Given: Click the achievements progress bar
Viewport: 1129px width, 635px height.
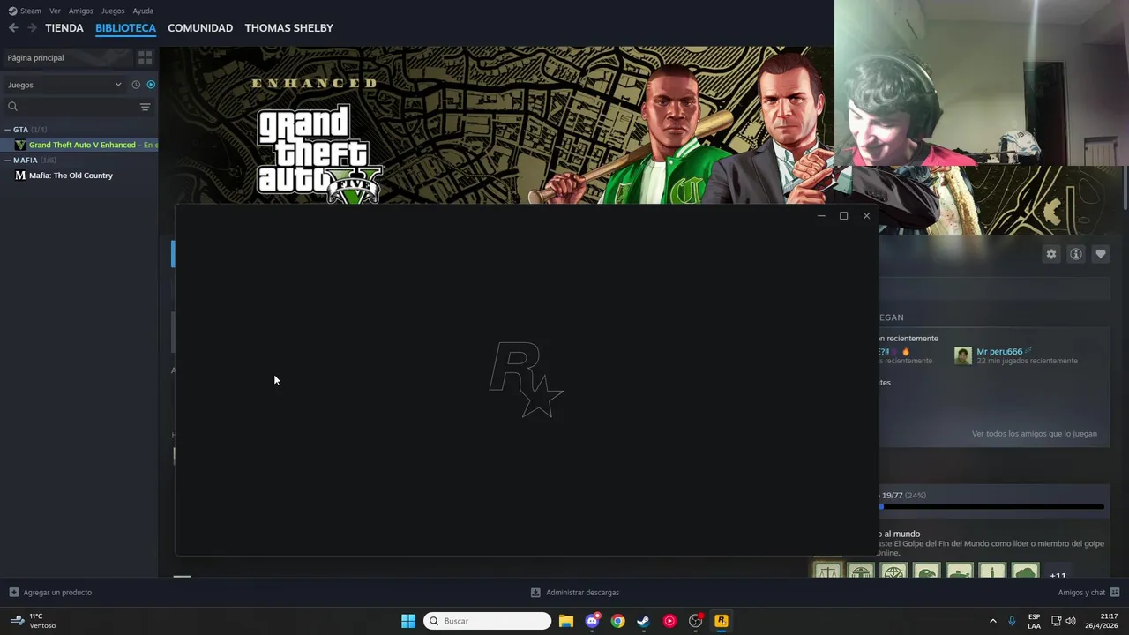Looking at the screenshot, I should click(993, 507).
